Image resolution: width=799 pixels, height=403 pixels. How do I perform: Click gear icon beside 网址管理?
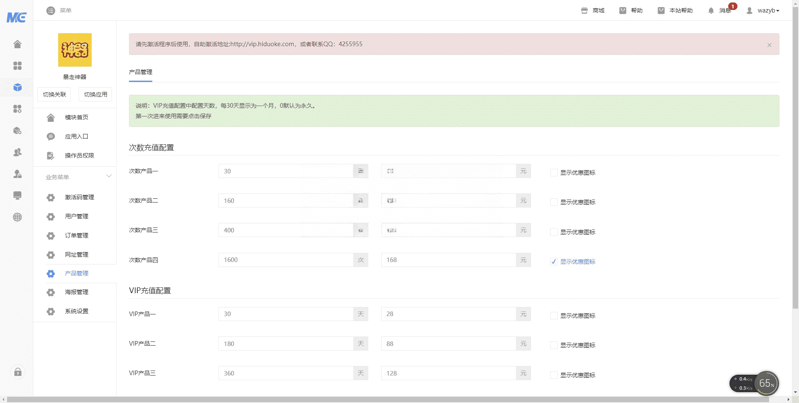(x=51, y=255)
